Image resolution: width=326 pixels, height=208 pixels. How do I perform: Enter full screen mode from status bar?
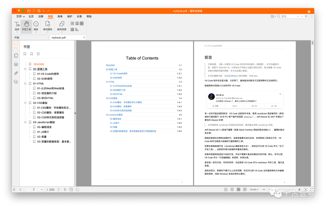coord(312,190)
